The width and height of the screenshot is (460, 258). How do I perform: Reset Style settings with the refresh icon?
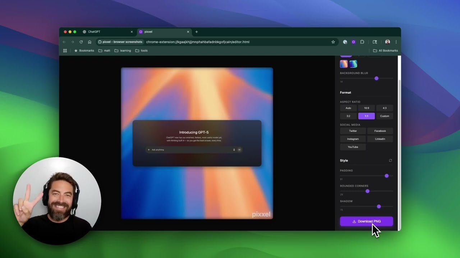(x=390, y=161)
